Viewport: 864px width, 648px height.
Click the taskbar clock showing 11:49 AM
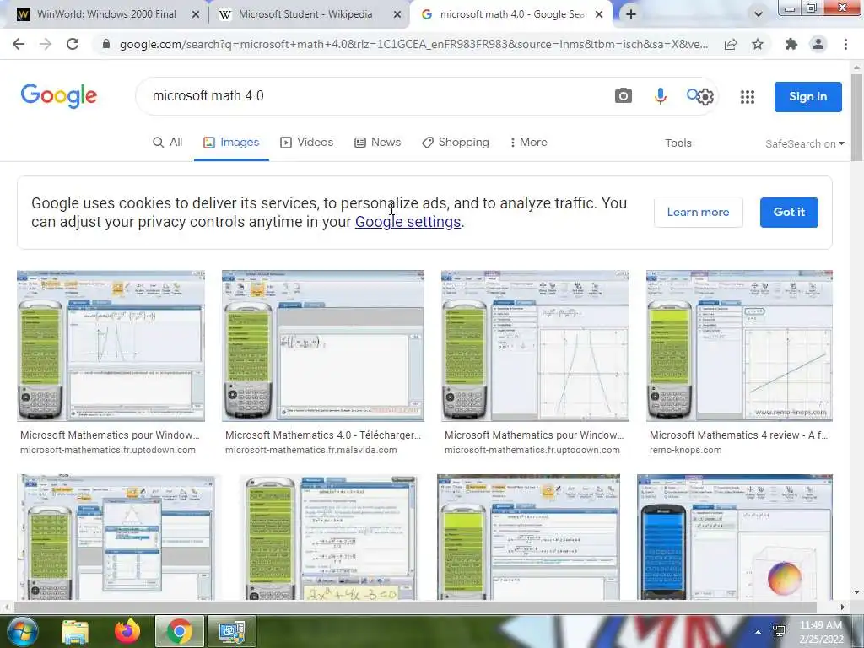point(821,632)
